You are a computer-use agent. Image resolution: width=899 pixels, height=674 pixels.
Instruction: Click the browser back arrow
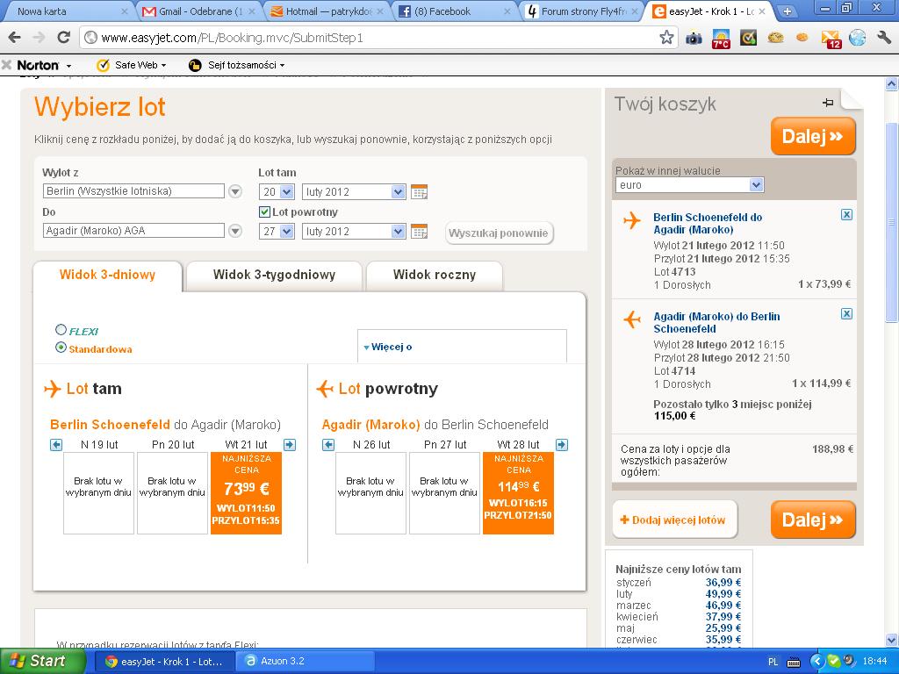click(14, 38)
